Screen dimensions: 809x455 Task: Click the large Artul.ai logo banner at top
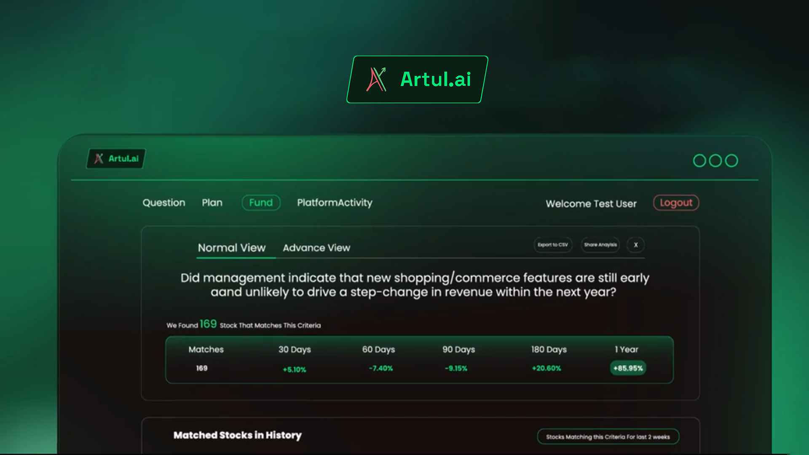click(x=418, y=79)
